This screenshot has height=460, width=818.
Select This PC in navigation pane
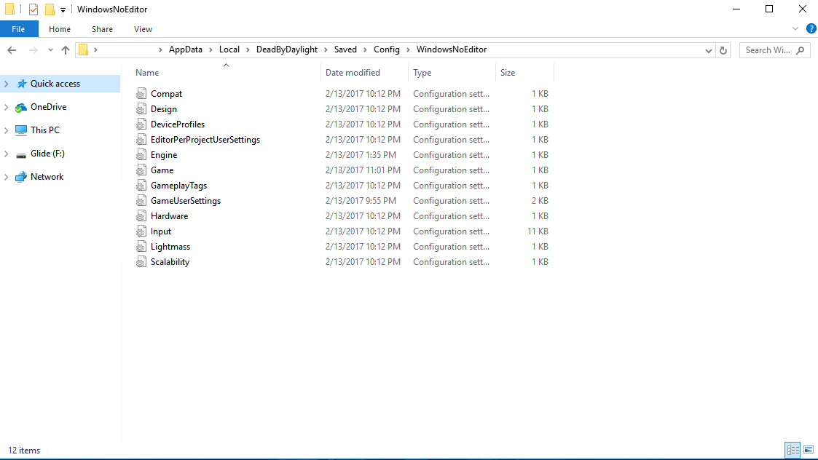(x=45, y=130)
